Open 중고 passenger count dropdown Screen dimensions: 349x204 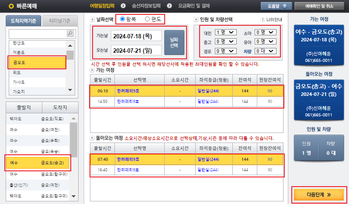(x=225, y=41)
